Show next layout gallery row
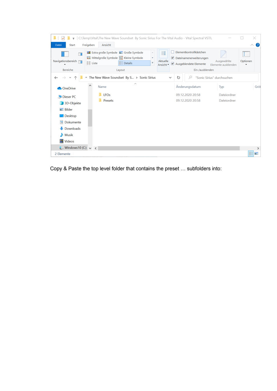Screen dimensions: 277x391 coord(152,58)
